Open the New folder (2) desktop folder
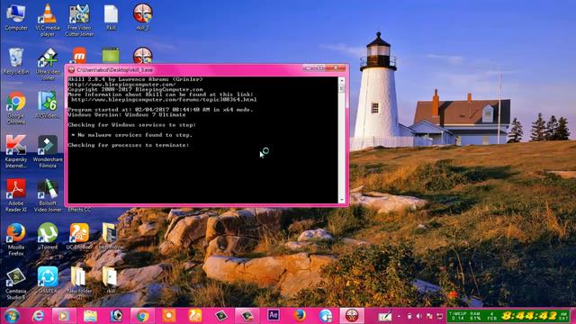The width and height of the screenshot is (576, 324). click(79, 283)
